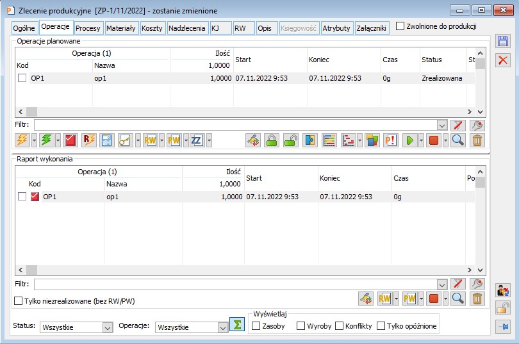
Task: Enable Zwolnione do produkcji checkbox
Action: 400,26
